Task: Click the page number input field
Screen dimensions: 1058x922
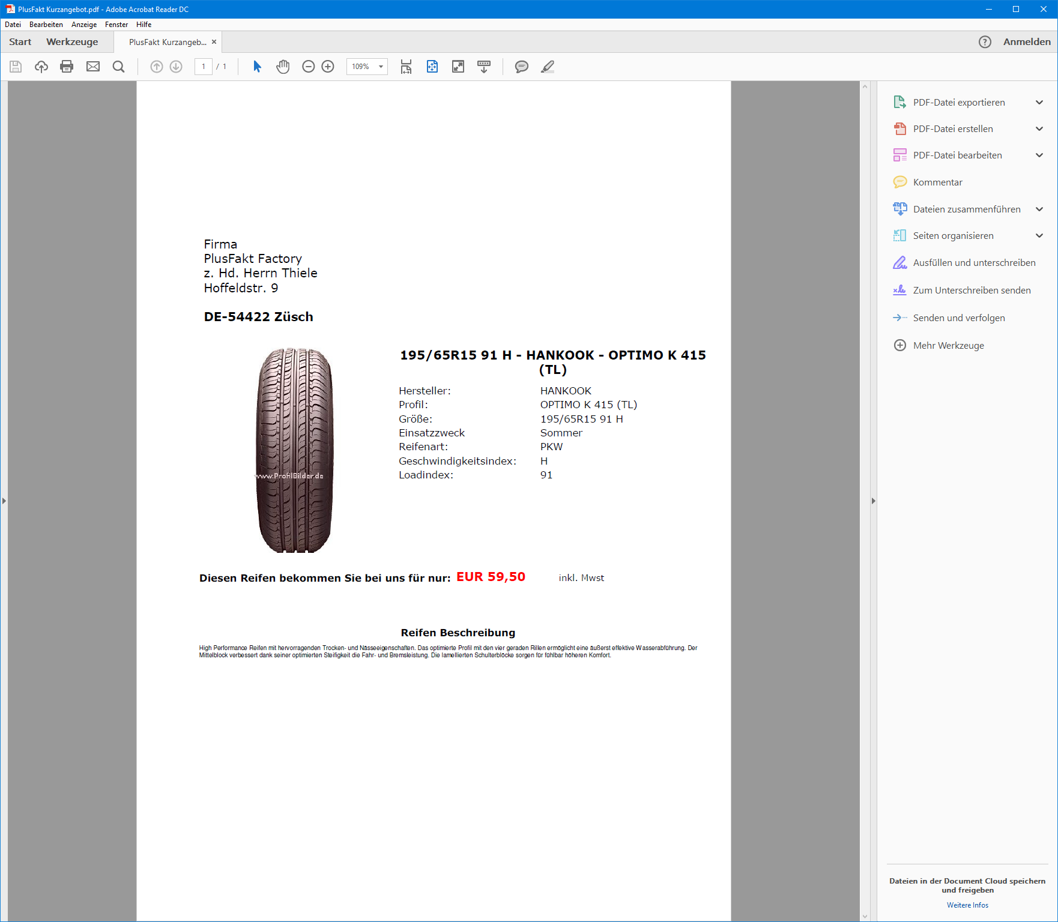Action: [x=204, y=67]
